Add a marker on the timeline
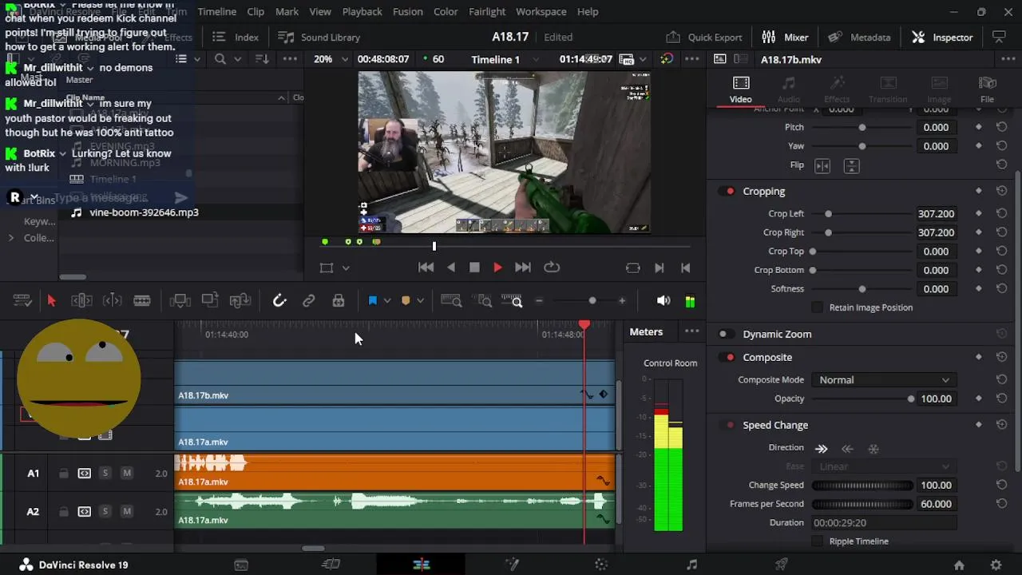This screenshot has height=575, width=1022. click(406, 301)
